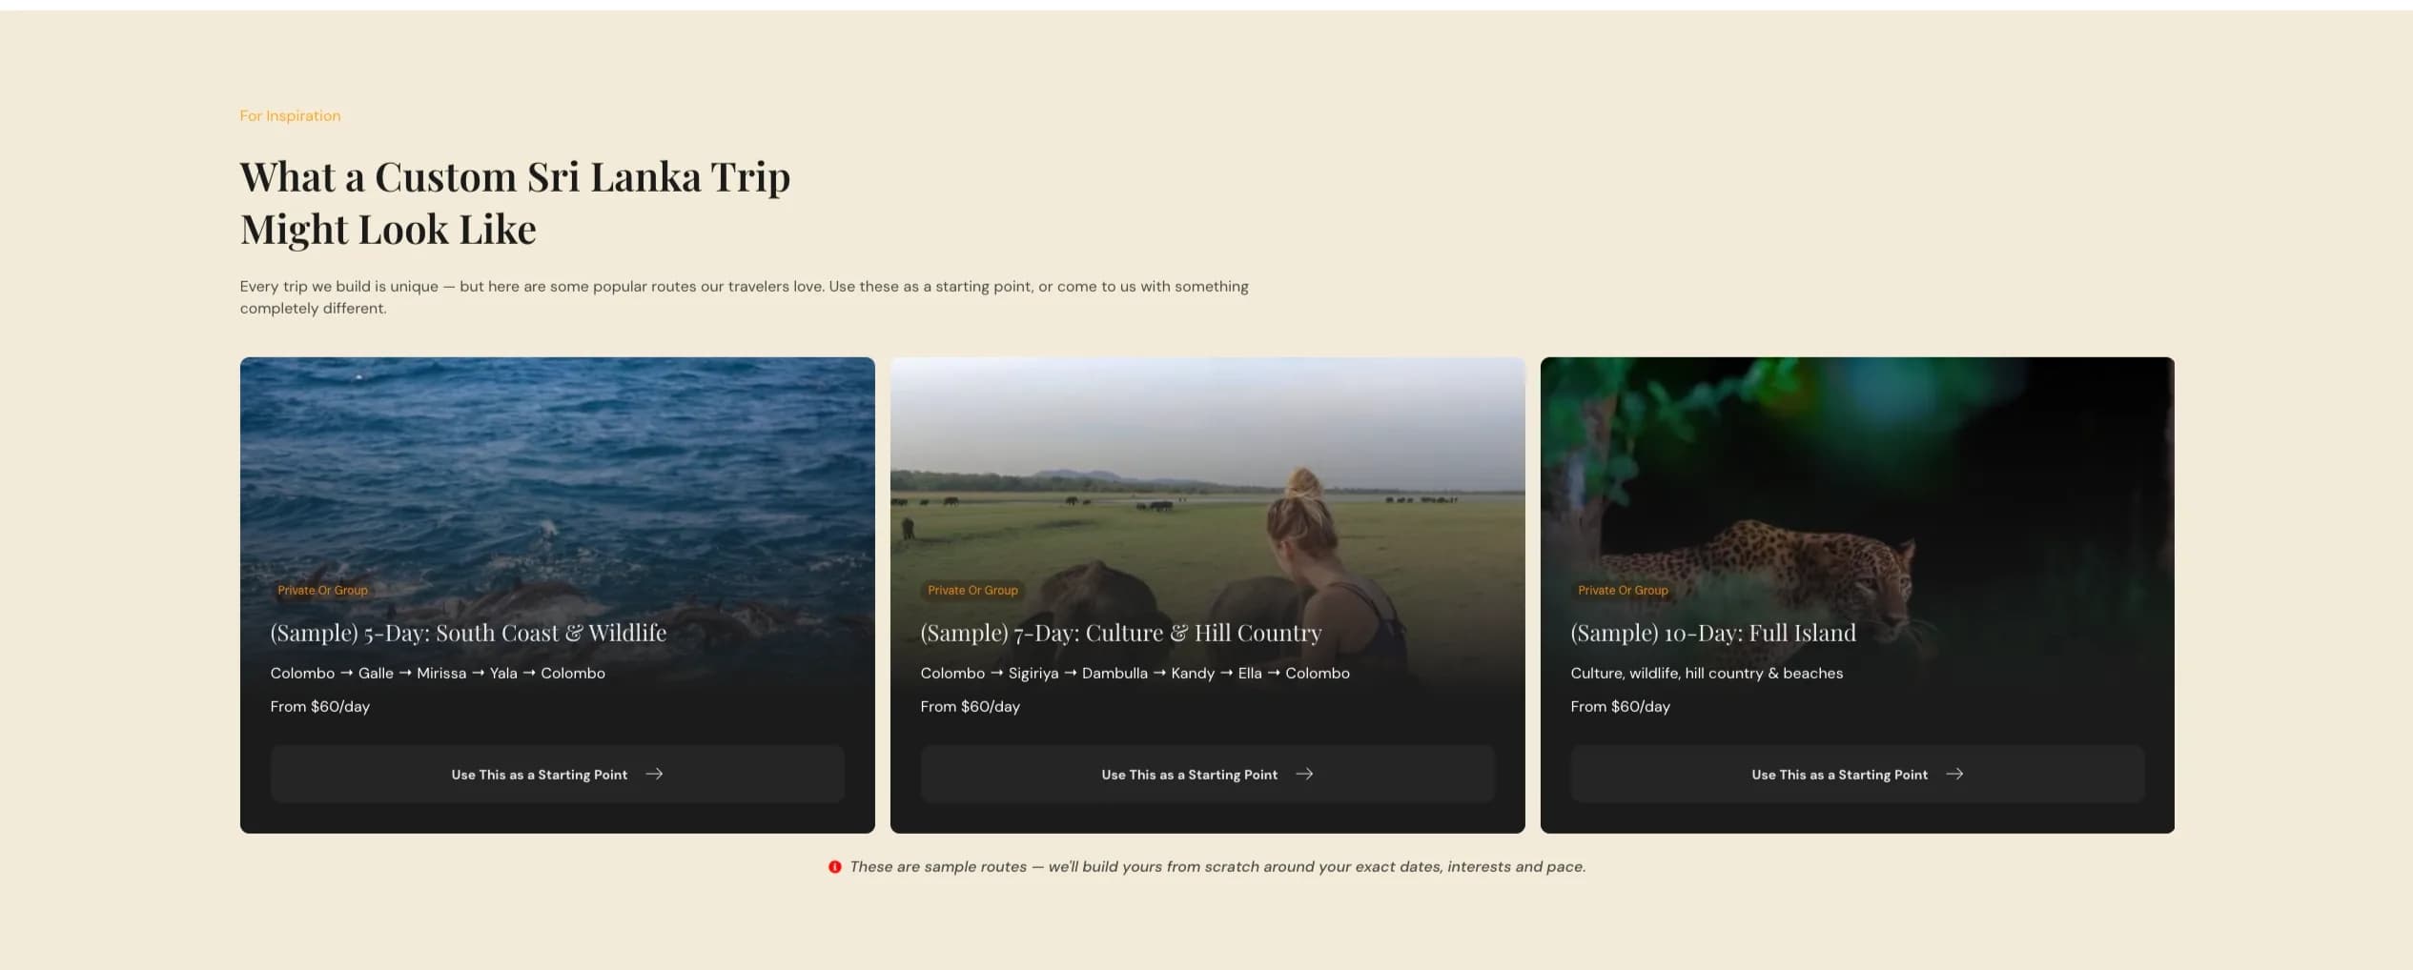Select the route text Colombo → Sigiriya → Dambulla → Kandy → Ella
The width and height of the screenshot is (2413, 970).
[x=1091, y=673]
